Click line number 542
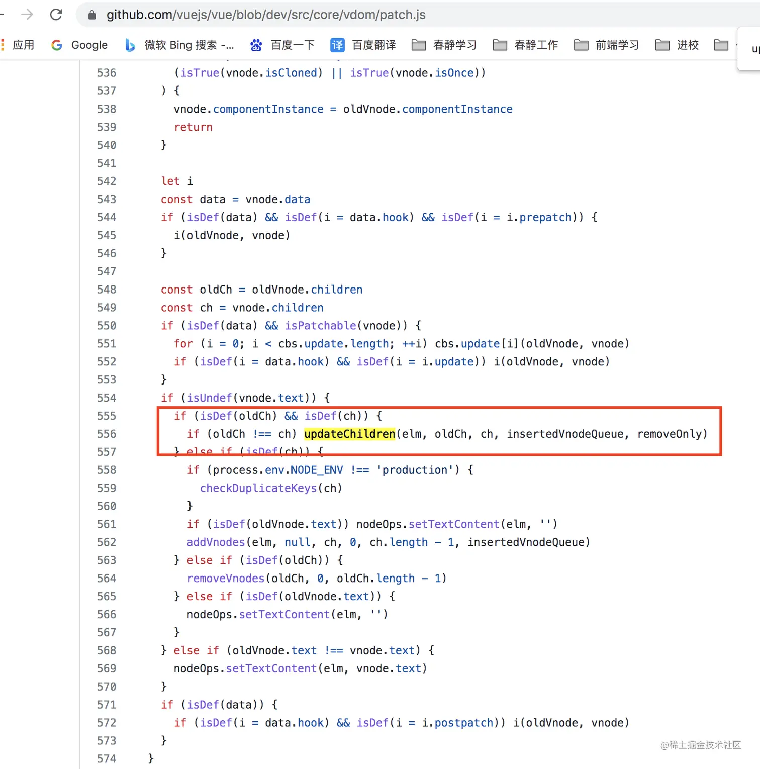 (107, 181)
